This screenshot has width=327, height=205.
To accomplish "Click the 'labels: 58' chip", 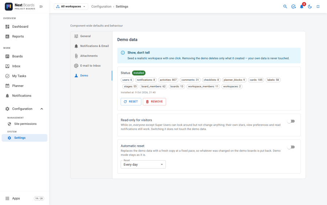I will click(273, 80).
